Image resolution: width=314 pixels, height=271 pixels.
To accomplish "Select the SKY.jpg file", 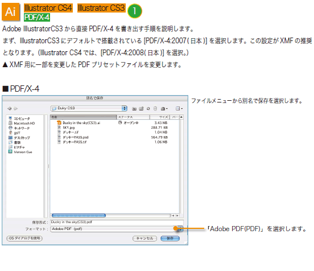I will tap(67, 128).
